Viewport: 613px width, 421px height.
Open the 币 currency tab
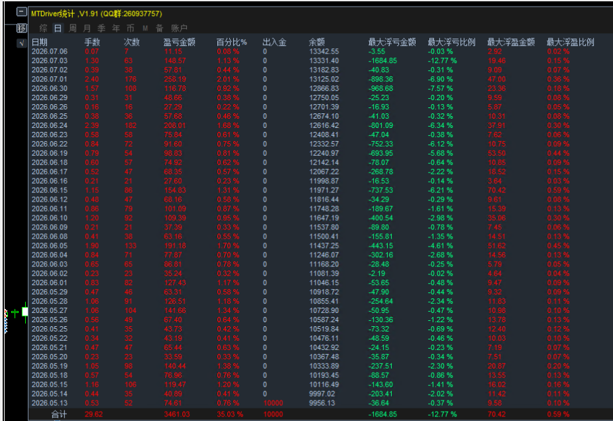point(130,28)
